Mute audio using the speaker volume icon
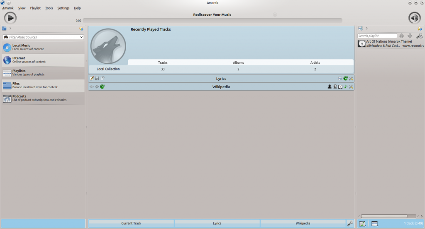Viewport: 425px width, 229px height. coord(415,18)
